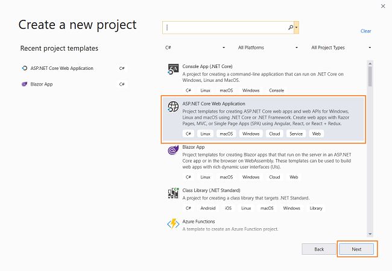Click the Linux tag under Blazor App
Screen dimensions: 392x271
[x=205, y=177]
